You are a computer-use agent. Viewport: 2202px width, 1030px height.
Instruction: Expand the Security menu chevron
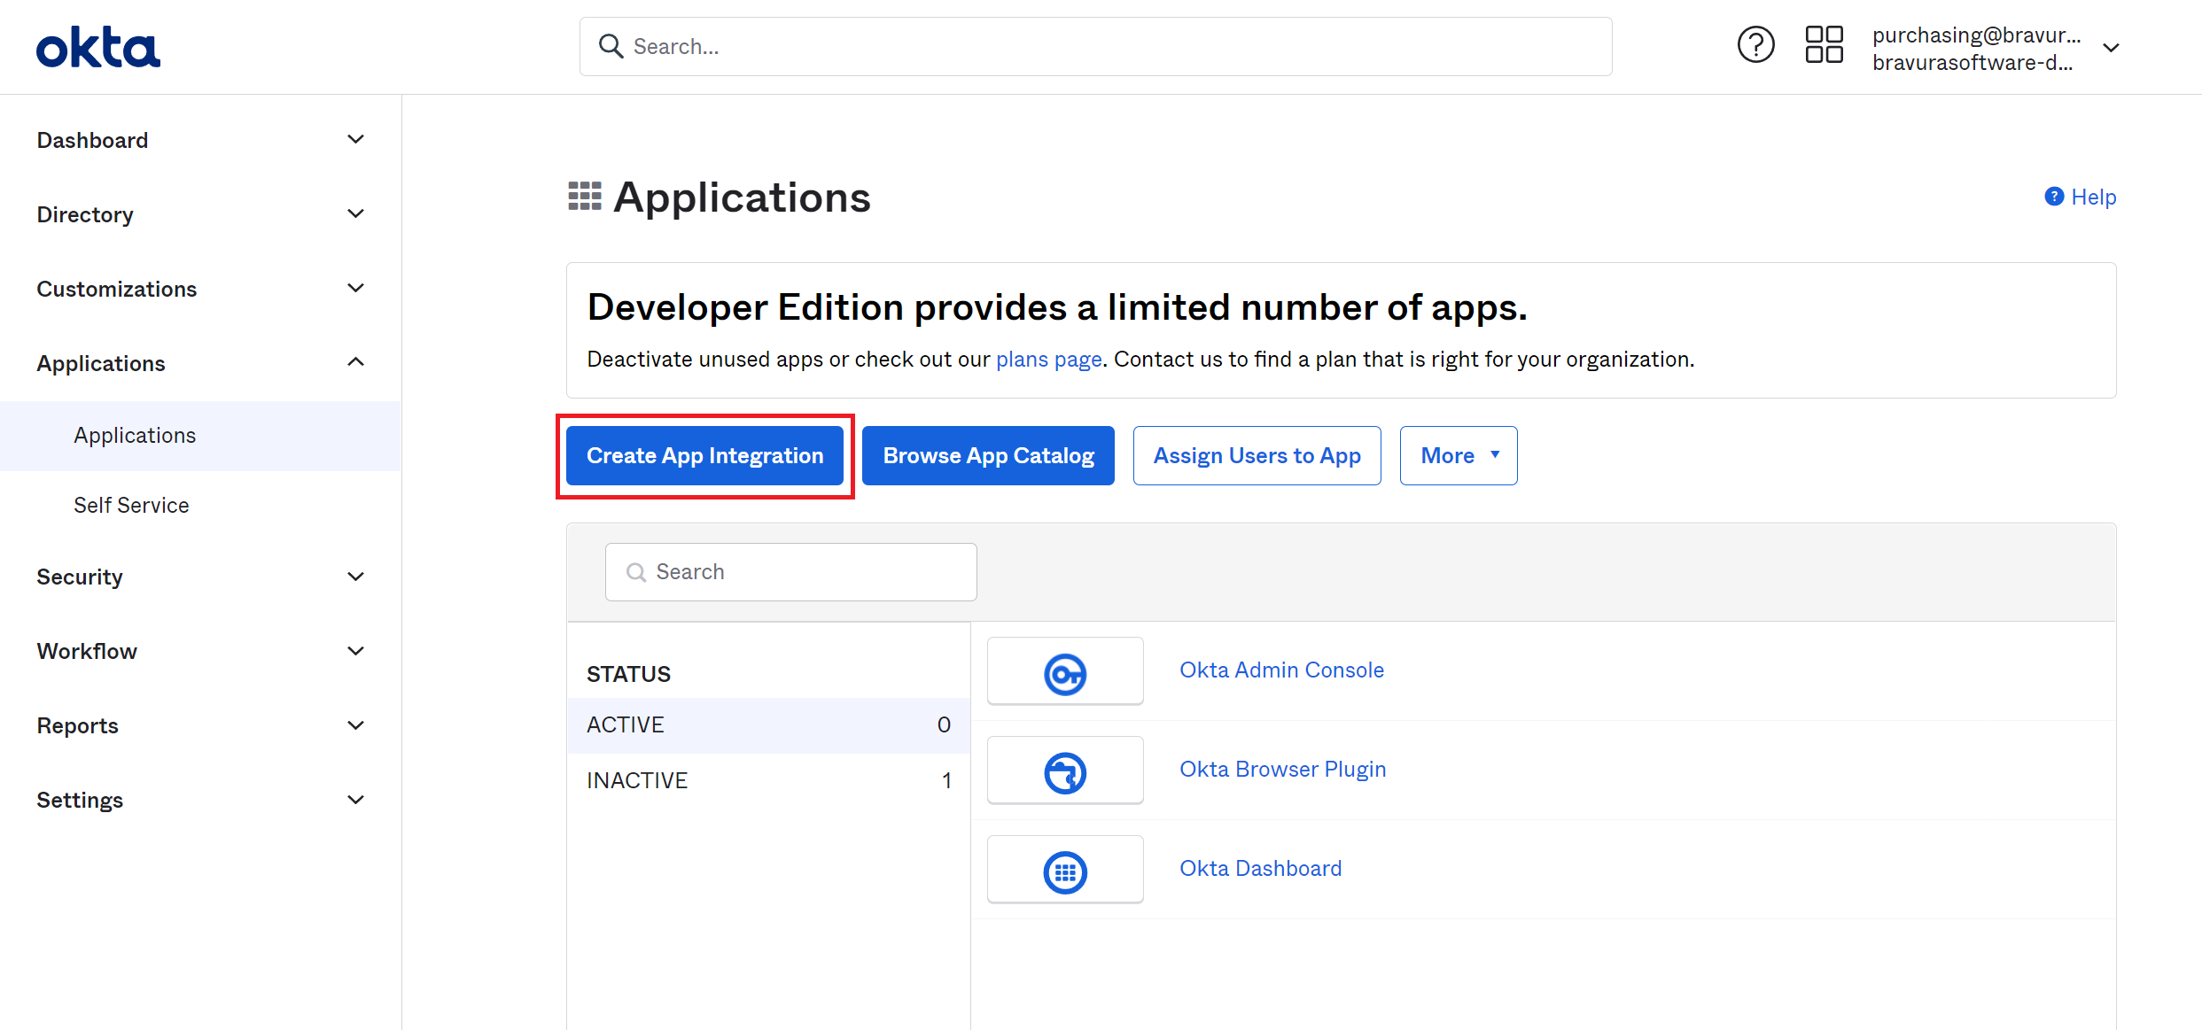pyautogui.click(x=356, y=577)
